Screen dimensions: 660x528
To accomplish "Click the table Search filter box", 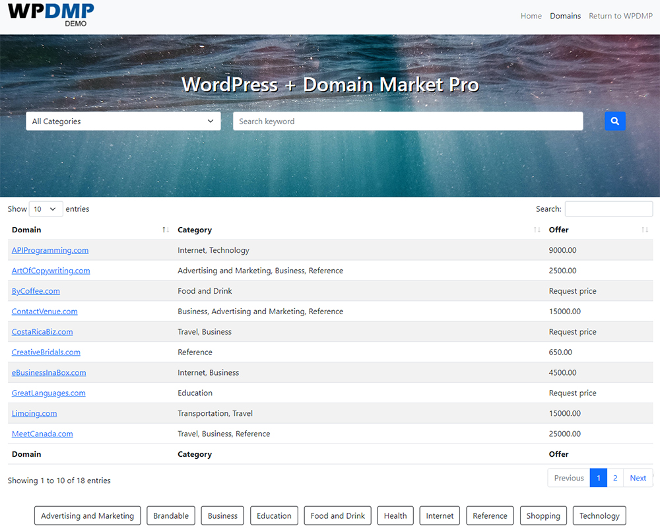I will pyautogui.click(x=609, y=209).
